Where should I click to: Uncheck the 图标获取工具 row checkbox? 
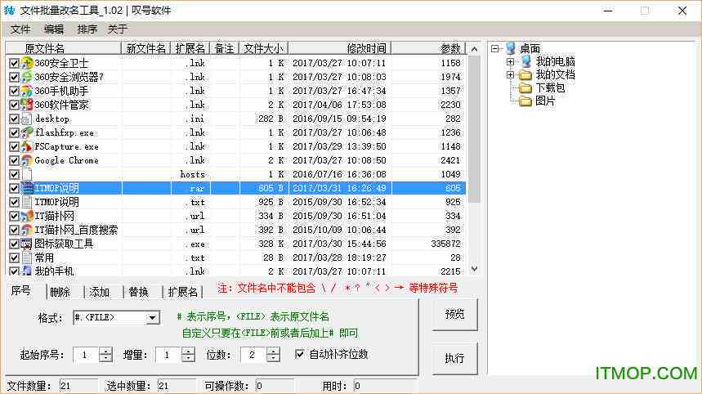click(x=14, y=244)
